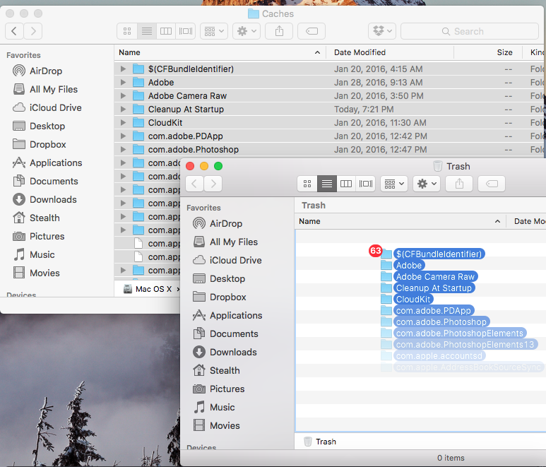Click Share button in Trash toolbar
546x467 pixels.
pyautogui.click(x=459, y=184)
